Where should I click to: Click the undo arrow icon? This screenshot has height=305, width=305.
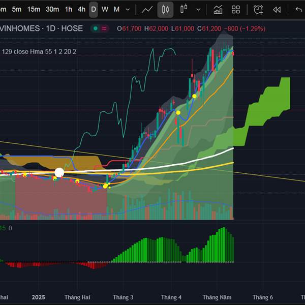[299, 9]
